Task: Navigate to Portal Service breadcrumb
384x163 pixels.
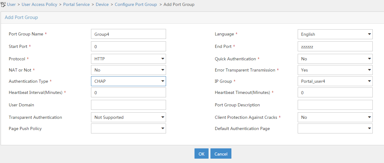Action: click(x=76, y=5)
